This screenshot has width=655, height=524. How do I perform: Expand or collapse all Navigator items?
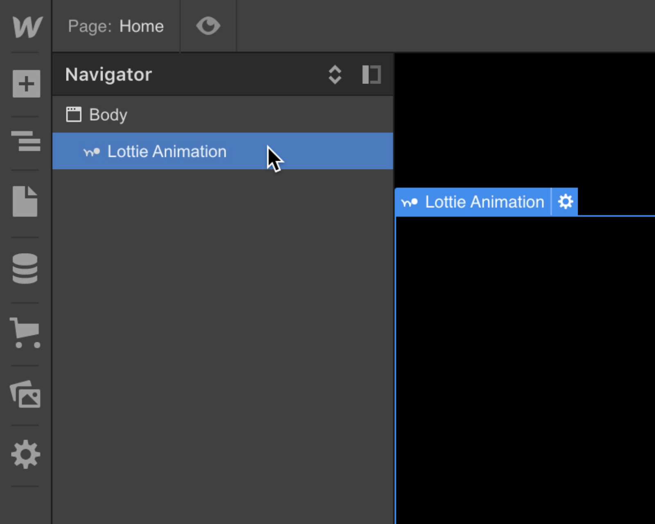pos(335,75)
